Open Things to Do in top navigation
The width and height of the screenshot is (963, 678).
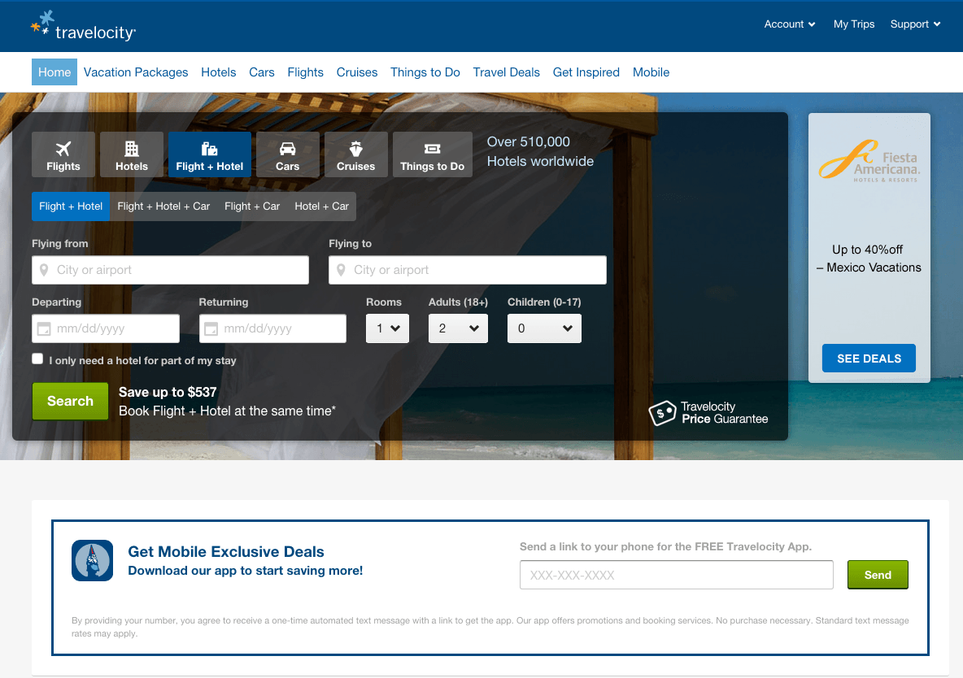click(x=425, y=72)
